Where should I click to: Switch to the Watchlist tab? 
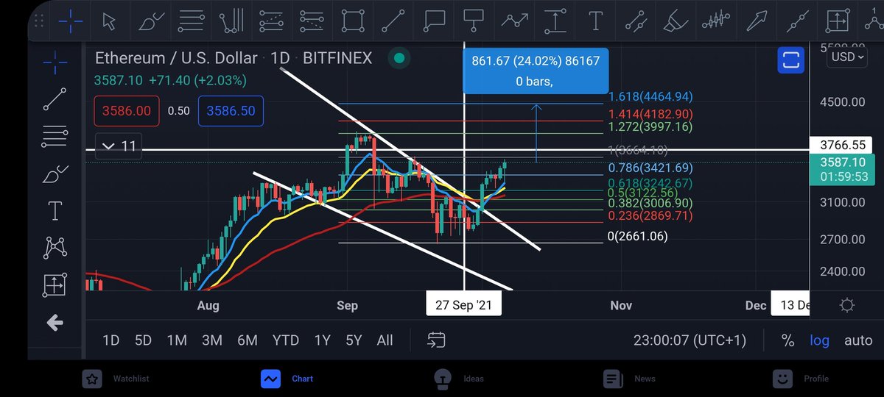[116, 379]
